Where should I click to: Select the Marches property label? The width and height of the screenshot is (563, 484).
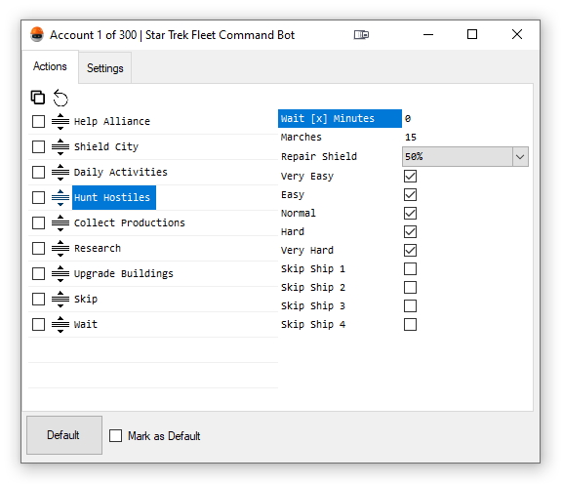pyautogui.click(x=302, y=138)
